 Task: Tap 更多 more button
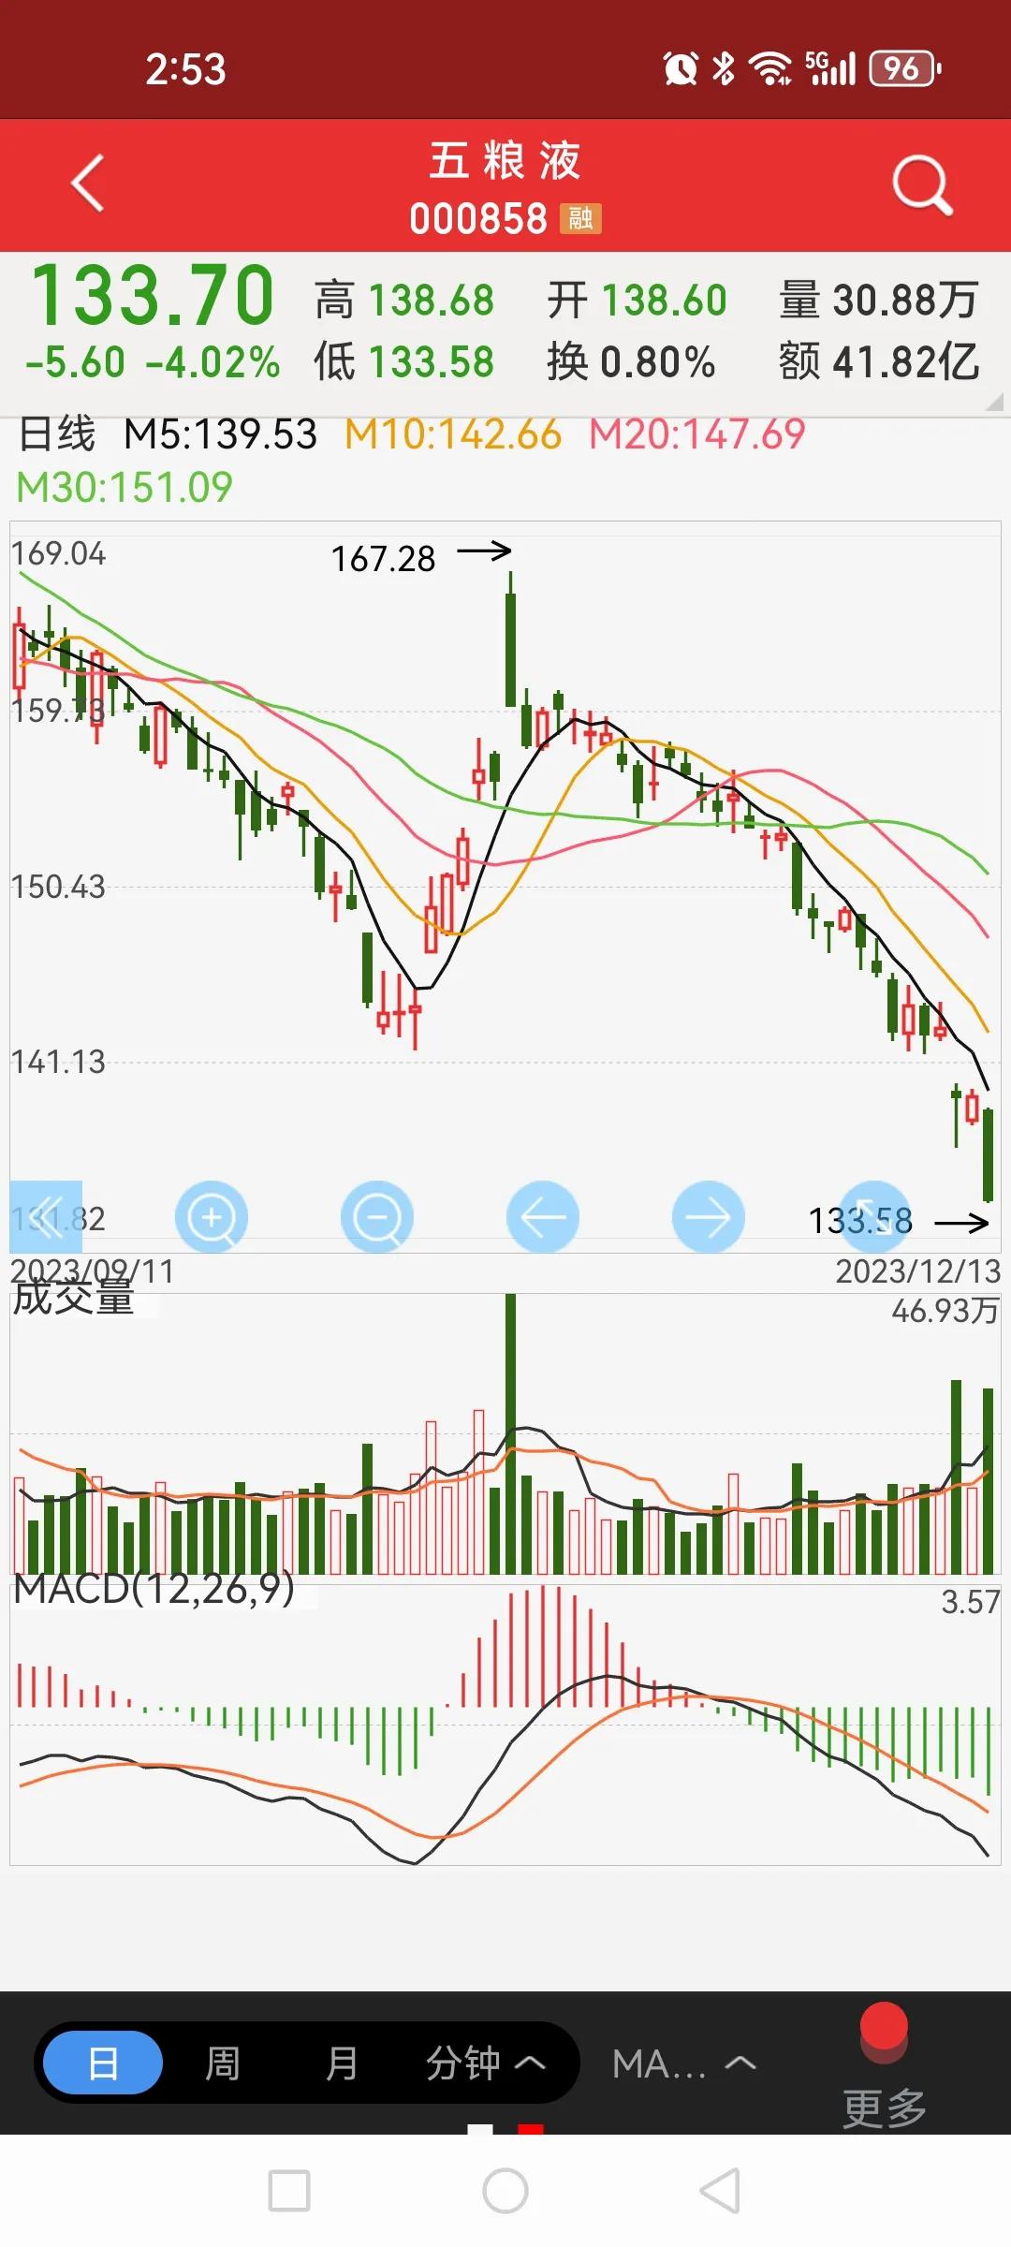coord(884,2107)
